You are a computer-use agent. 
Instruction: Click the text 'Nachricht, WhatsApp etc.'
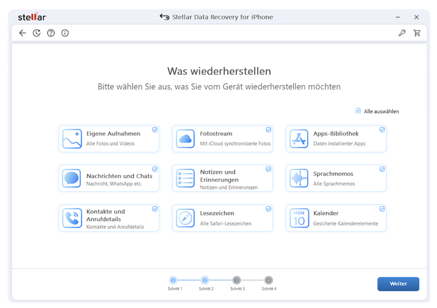click(x=114, y=183)
